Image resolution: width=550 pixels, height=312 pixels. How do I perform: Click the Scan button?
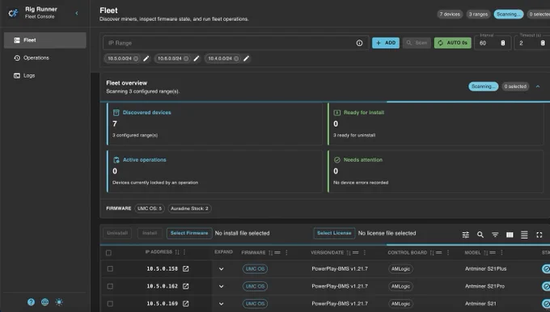(x=417, y=43)
